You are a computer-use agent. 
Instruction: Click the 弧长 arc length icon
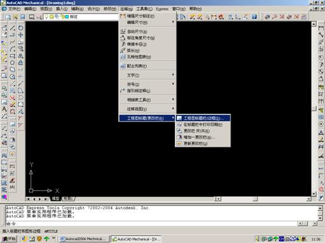pyautogui.click(x=123, y=51)
